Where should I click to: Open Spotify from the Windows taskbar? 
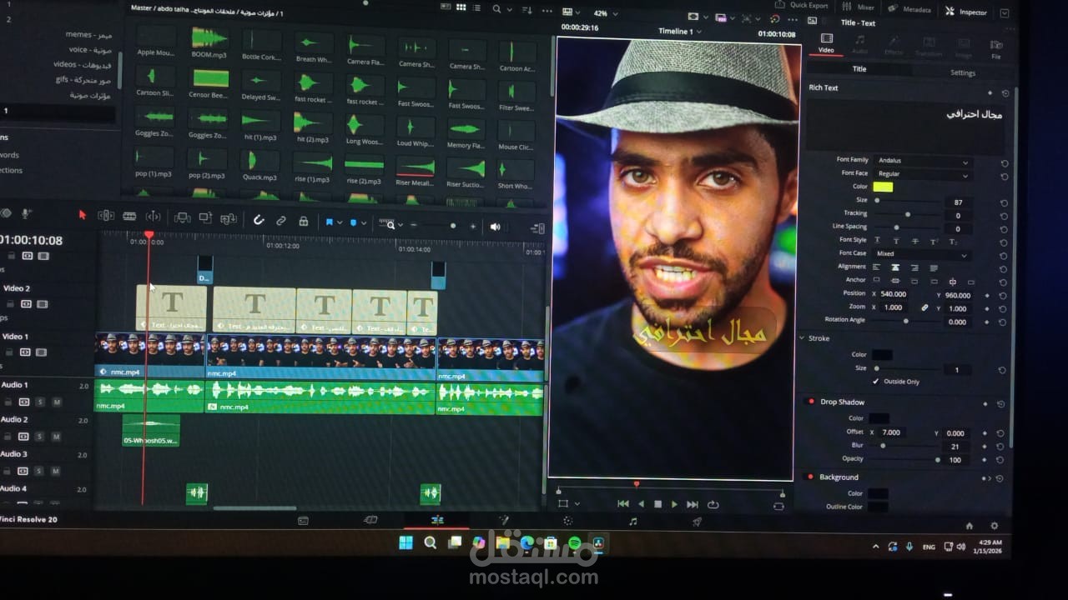[x=574, y=543]
